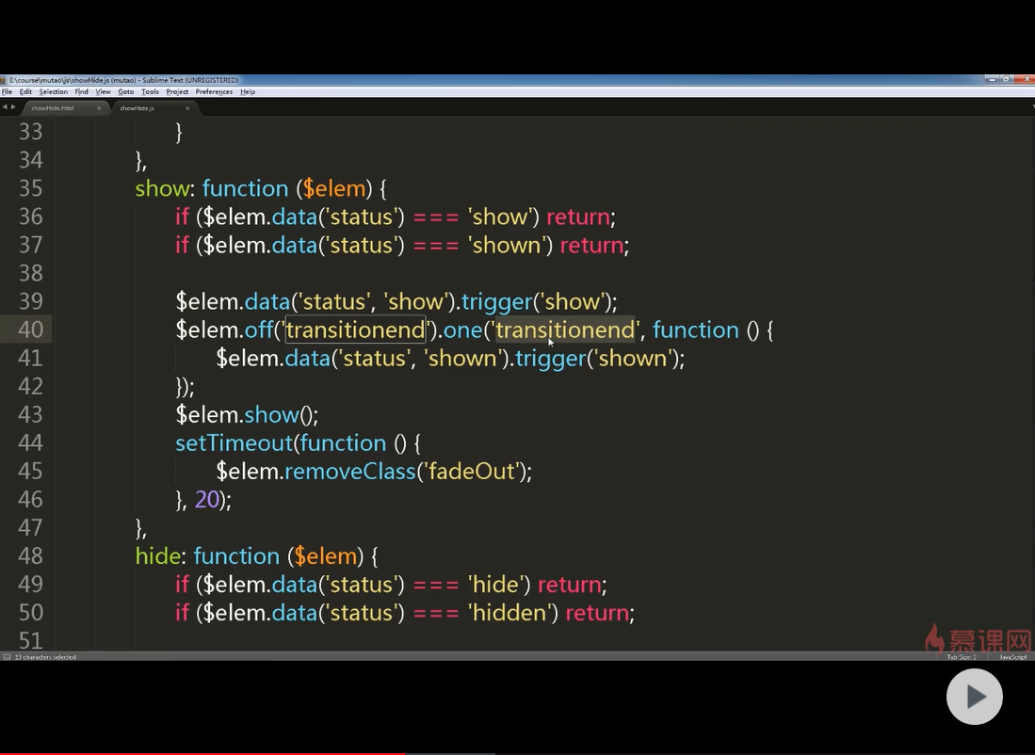This screenshot has width=1035, height=755.
Task: Open the View menu
Action: [x=103, y=91]
